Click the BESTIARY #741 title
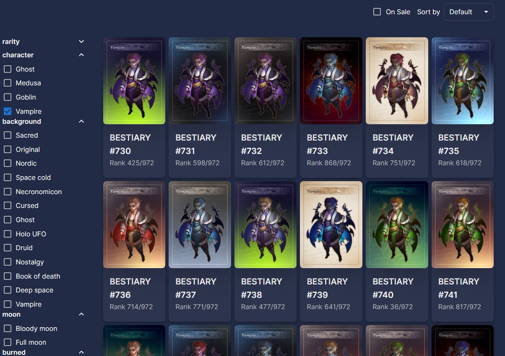 coord(458,288)
